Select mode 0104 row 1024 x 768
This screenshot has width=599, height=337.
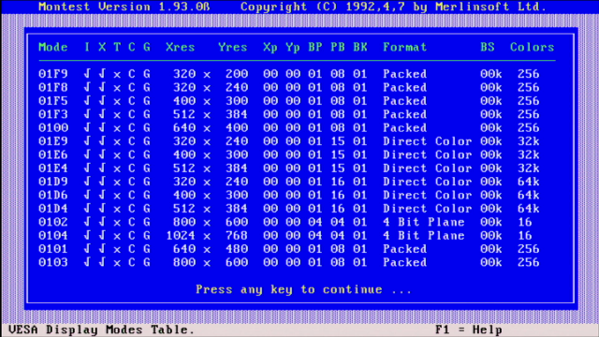(289, 235)
